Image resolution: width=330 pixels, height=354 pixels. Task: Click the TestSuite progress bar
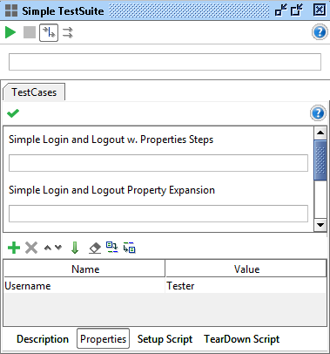point(165,62)
